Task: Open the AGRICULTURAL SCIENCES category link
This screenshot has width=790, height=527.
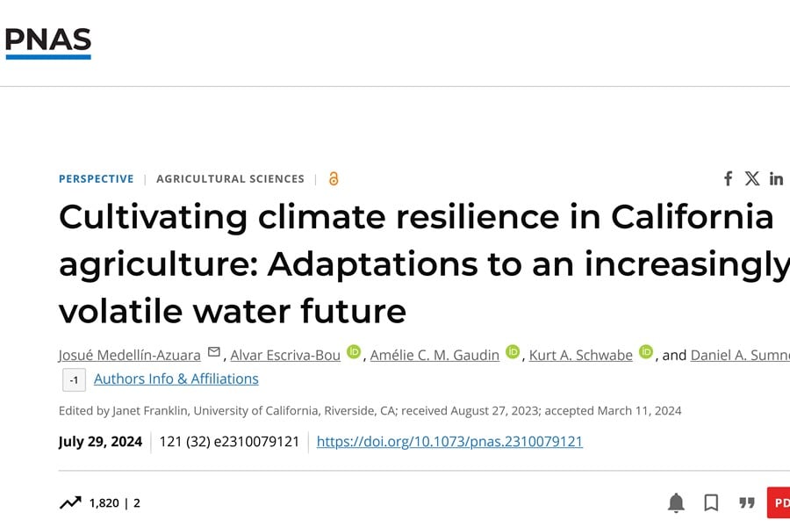Action: tap(230, 178)
